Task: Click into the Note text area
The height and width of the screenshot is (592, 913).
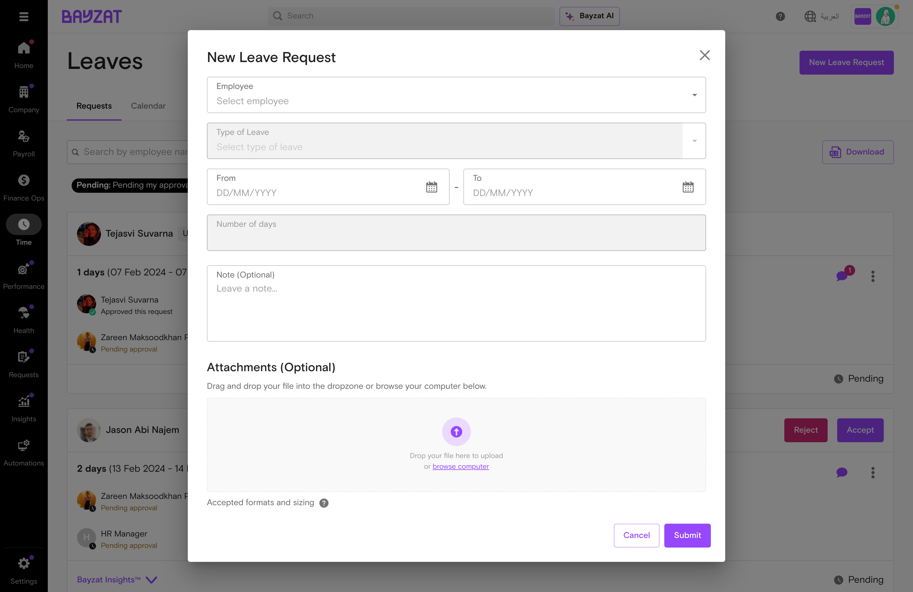Action: click(456, 303)
